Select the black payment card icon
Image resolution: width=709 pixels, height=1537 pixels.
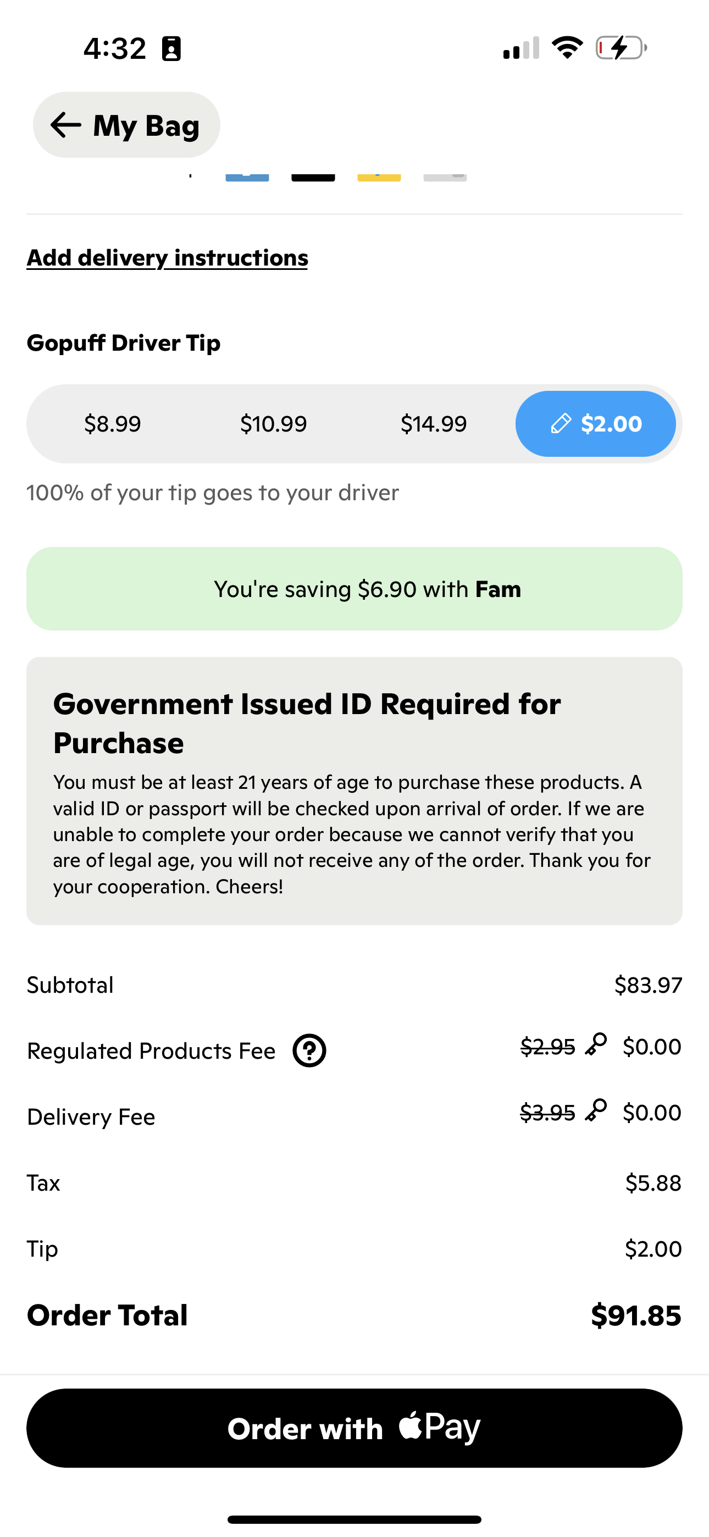tap(313, 176)
